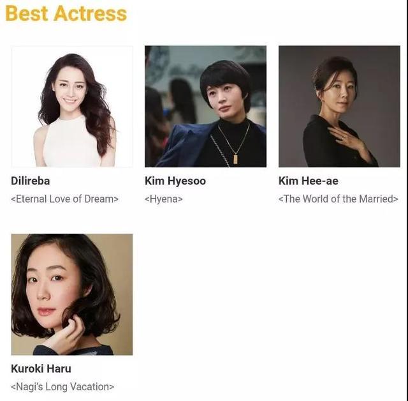Open the Kim Hyesoo Hyena photo
The height and width of the screenshot is (401, 408).
205,106
